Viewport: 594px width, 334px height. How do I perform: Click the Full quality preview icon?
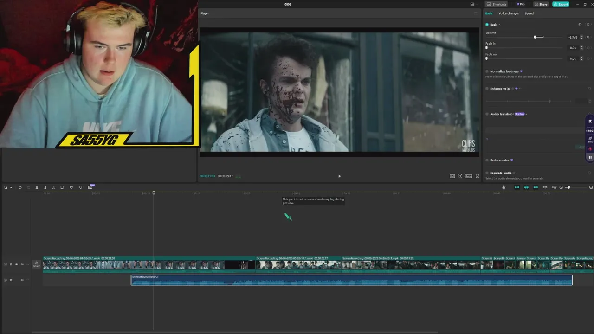[452, 176]
